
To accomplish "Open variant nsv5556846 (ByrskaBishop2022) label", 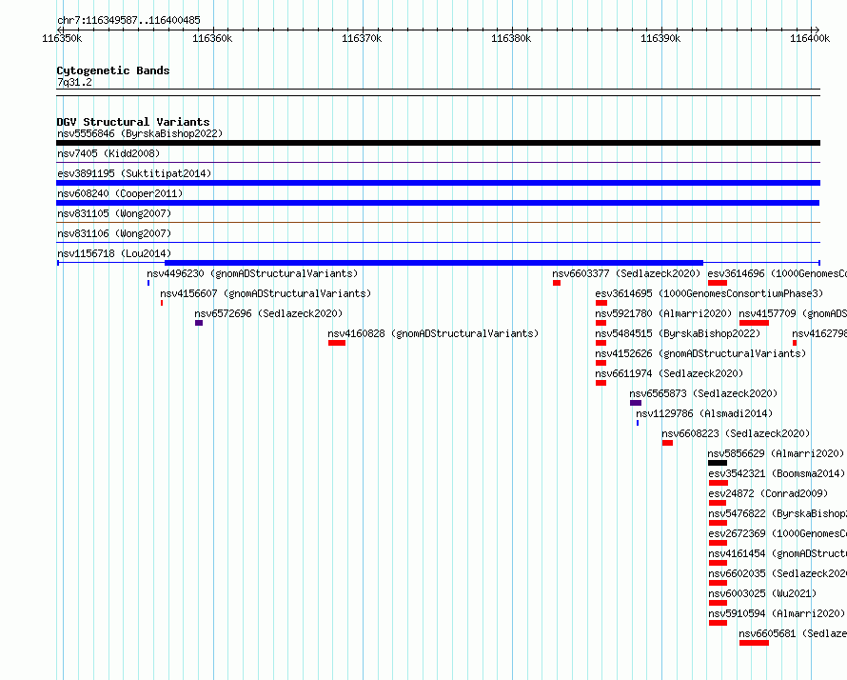I will [140, 133].
